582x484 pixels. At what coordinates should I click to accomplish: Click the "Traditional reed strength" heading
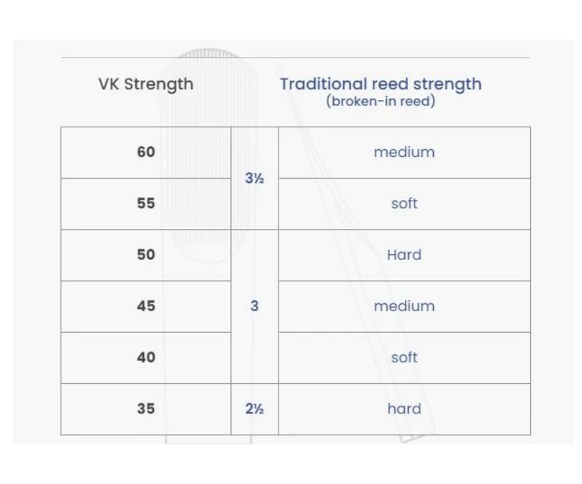click(381, 84)
